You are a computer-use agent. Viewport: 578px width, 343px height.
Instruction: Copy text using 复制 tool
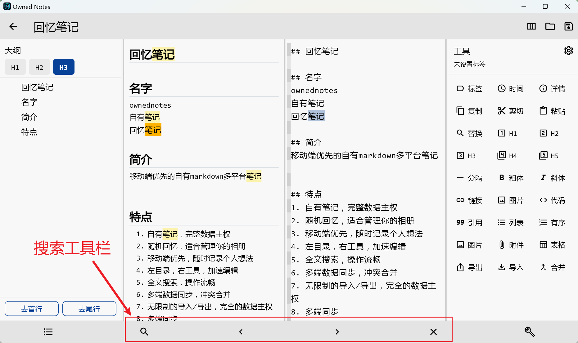[469, 111]
